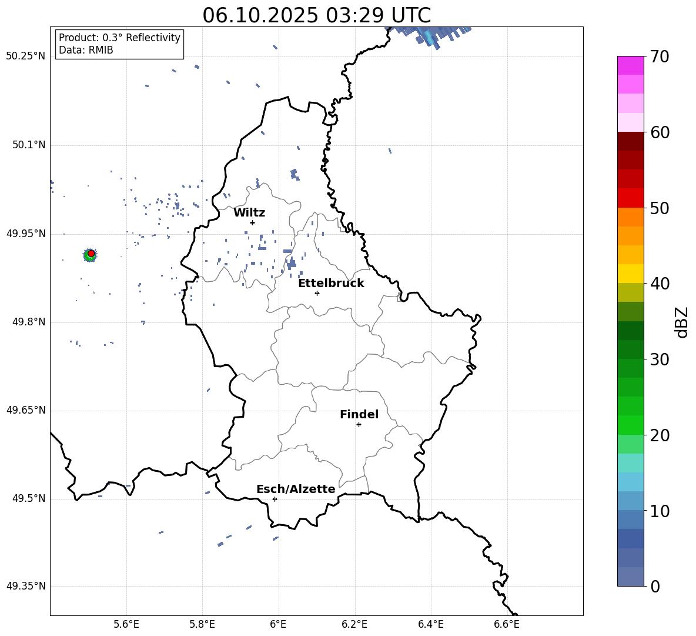The height and width of the screenshot is (636, 696).
Task: Click the 50.1°N latitude tick label
Action: (28, 145)
